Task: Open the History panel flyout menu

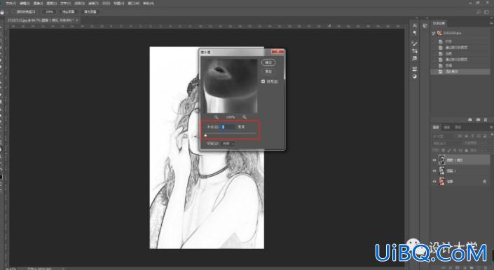Action: [491, 23]
